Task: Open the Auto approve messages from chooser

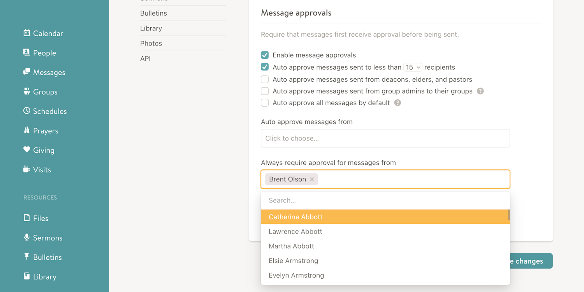Action: click(x=385, y=138)
